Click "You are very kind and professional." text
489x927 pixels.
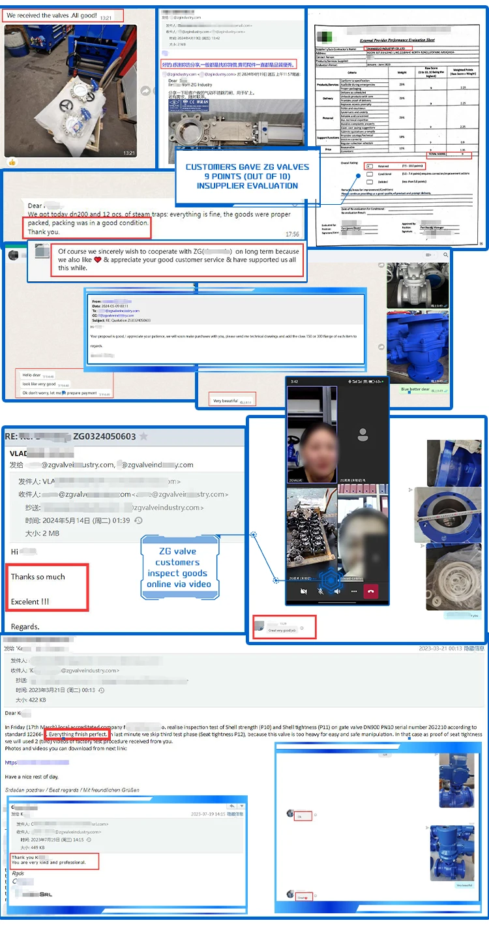coord(48,862)
